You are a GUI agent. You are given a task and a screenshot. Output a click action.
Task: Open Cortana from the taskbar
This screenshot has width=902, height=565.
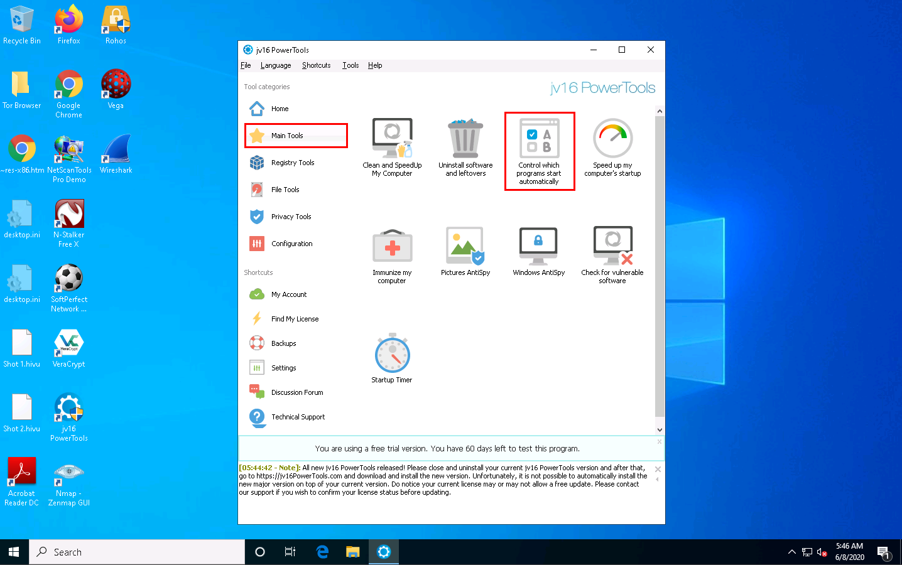click(259, 552)
